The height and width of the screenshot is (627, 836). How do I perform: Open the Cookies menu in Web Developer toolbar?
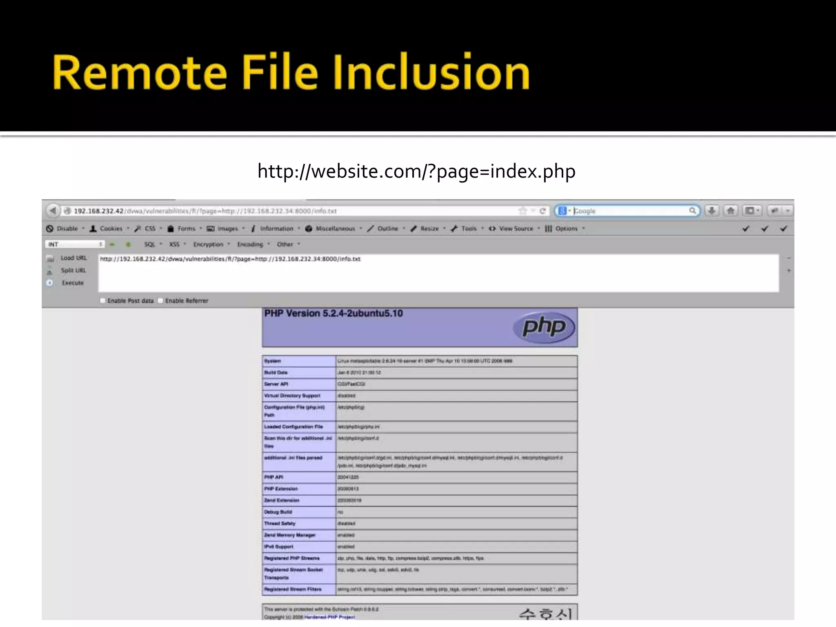[111, 229]
